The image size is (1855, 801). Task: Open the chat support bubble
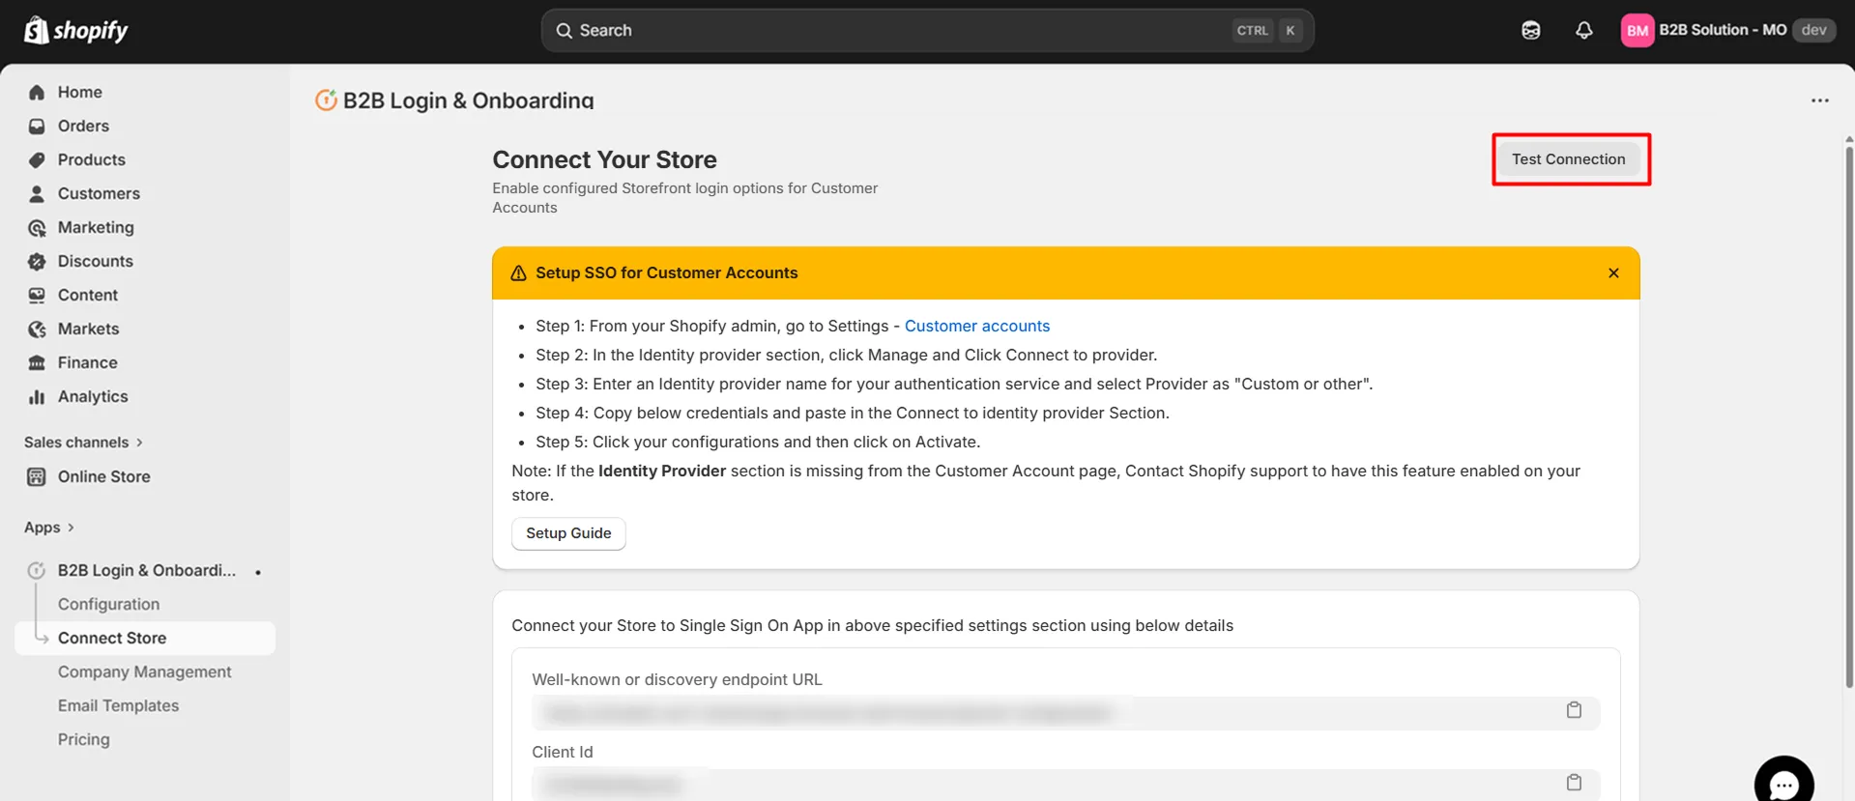(x=1783, y=783)
